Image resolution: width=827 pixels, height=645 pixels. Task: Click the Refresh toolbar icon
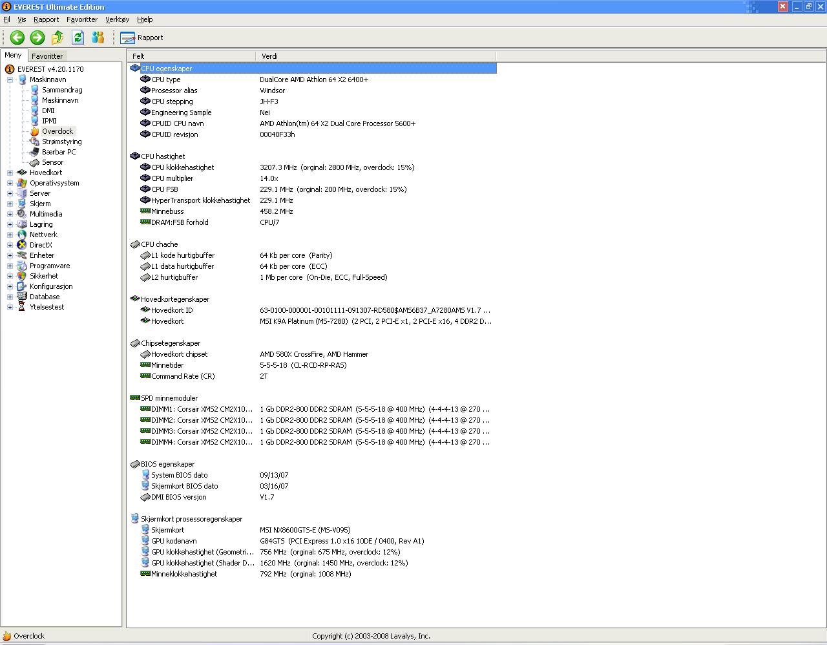[x=78, y=37]
